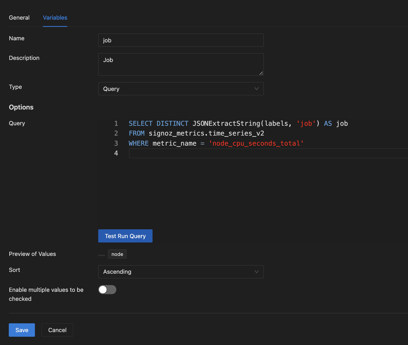
Task: Click the Name input field
Action: 181,40
